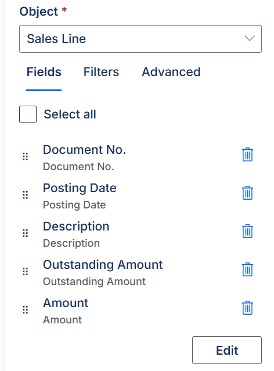
Task: Click the drag handle beside Outstanding Amount
Action: coord(26,271)
